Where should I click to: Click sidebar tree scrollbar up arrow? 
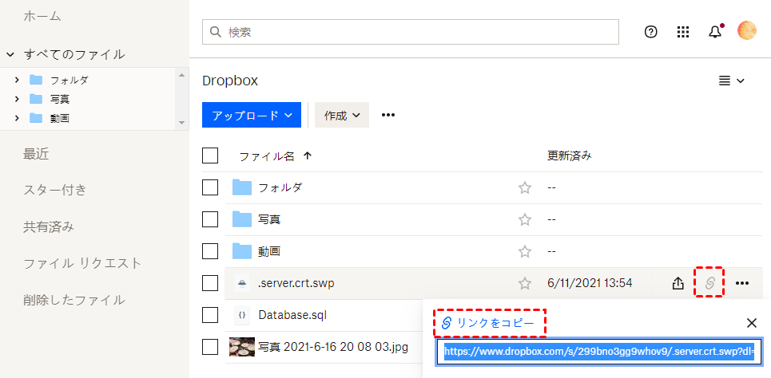coord(181,75)
